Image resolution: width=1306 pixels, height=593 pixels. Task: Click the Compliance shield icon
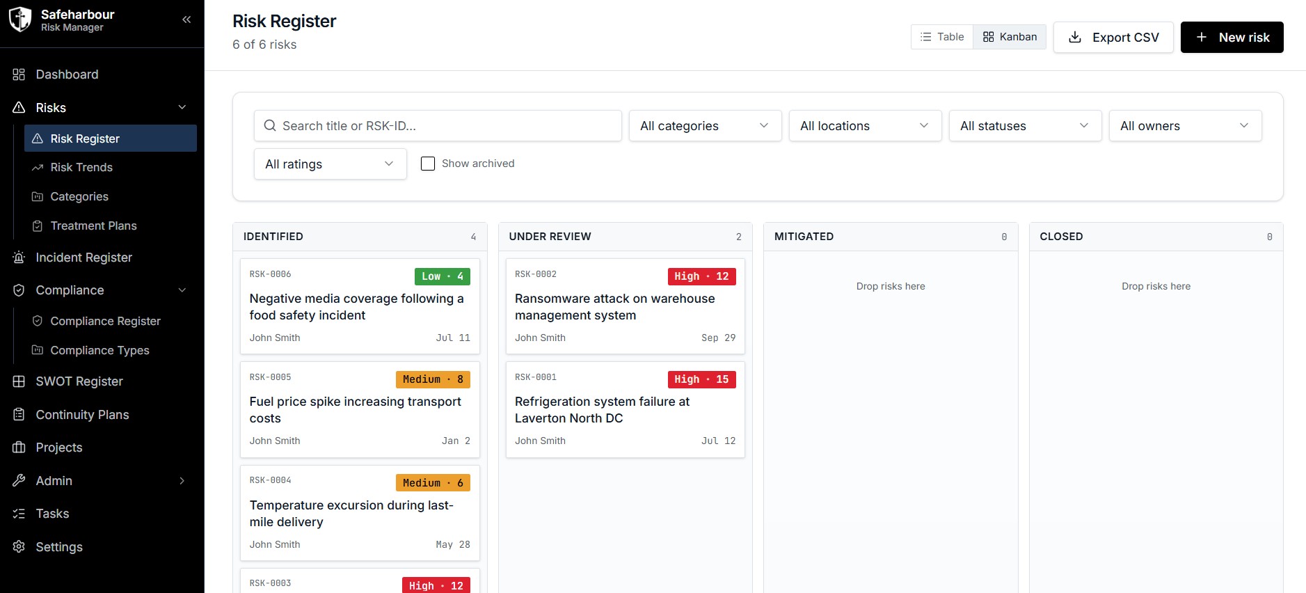[x=19, y=290]
